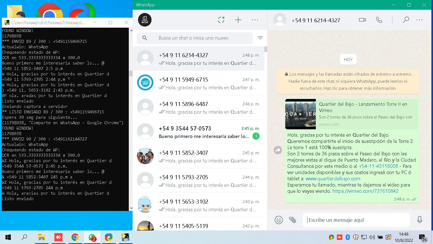
Task: Click group photo avatar of 5852-3407
Action: point(145,156)
